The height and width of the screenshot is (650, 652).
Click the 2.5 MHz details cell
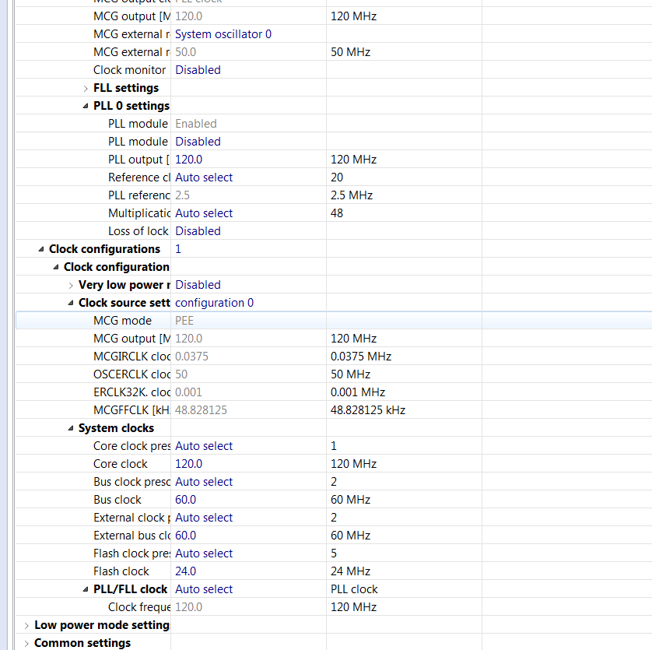[352, 195]
